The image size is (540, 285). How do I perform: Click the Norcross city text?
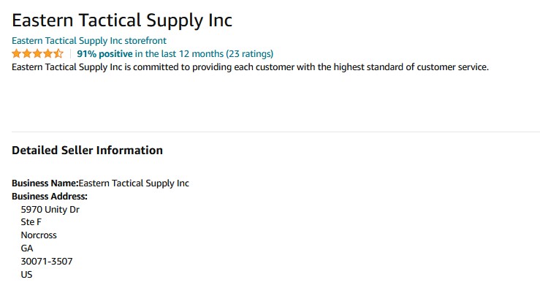pyautogui.click(x=39, y=235)
